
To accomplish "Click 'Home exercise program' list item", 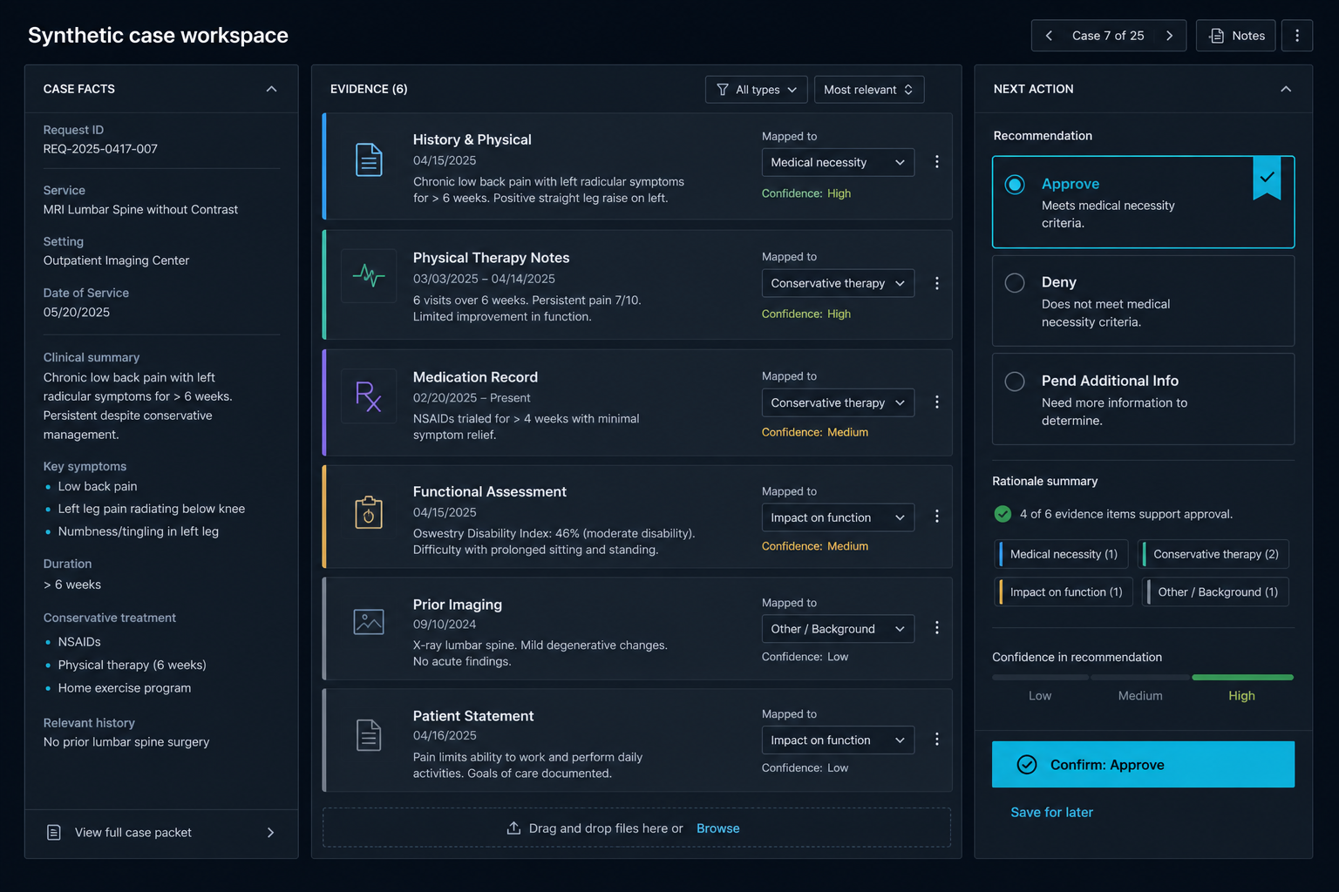I will pos(124,688).
